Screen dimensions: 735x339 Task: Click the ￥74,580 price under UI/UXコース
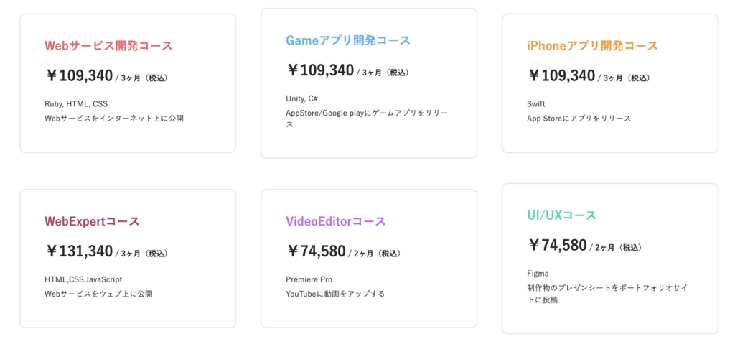tap(557, 245)
